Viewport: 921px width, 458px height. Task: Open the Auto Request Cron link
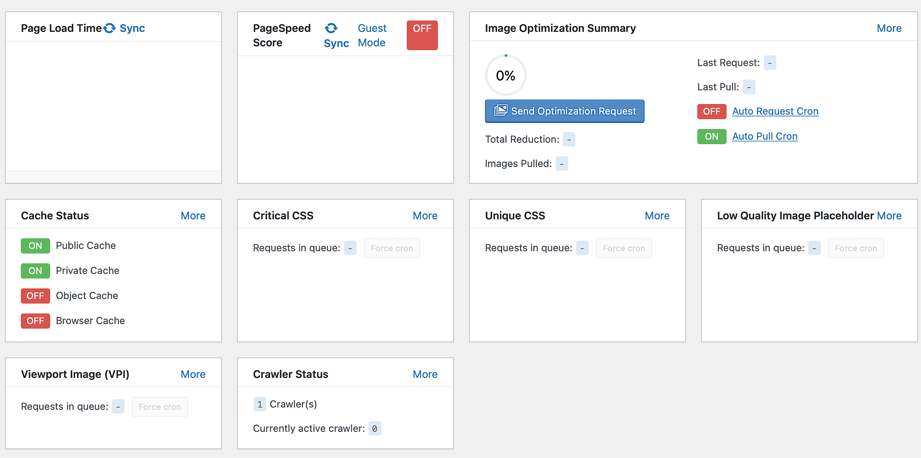[x=775, y=111]
